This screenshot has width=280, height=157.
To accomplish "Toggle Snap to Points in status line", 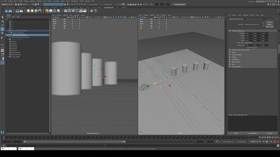I will [77, 4].
